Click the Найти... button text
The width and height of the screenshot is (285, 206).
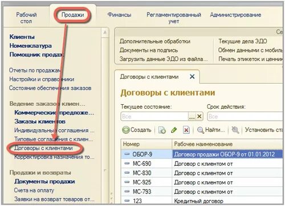215,130
